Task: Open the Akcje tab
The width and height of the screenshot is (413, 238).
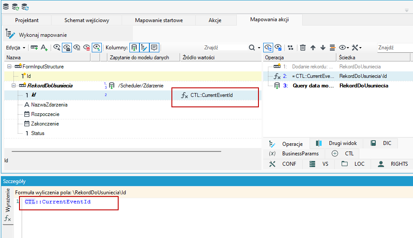Action: coord(215,20)
